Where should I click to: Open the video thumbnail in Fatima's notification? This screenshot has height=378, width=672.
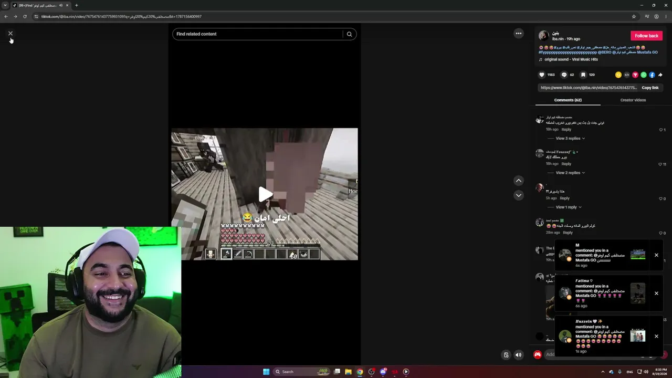point(638,293)
